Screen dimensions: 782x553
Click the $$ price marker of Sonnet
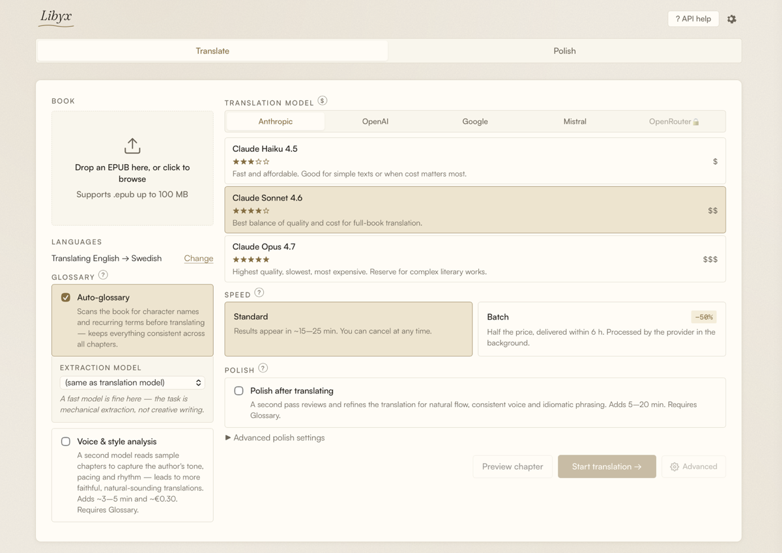tap(713, 210)
